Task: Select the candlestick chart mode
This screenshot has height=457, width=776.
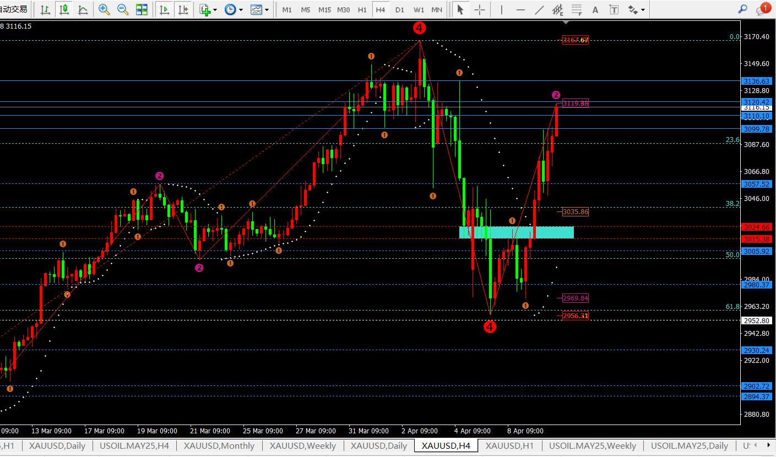Action: 64,9
